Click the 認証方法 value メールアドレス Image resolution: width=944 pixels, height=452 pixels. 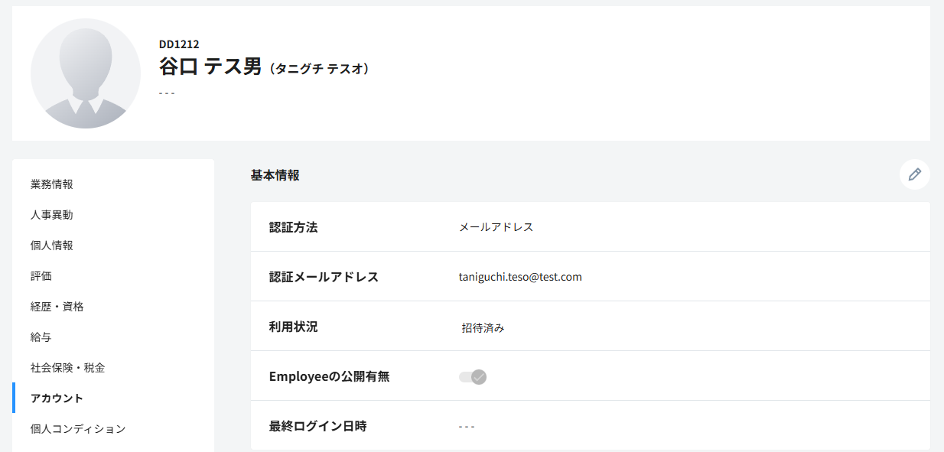click(496, 227)
